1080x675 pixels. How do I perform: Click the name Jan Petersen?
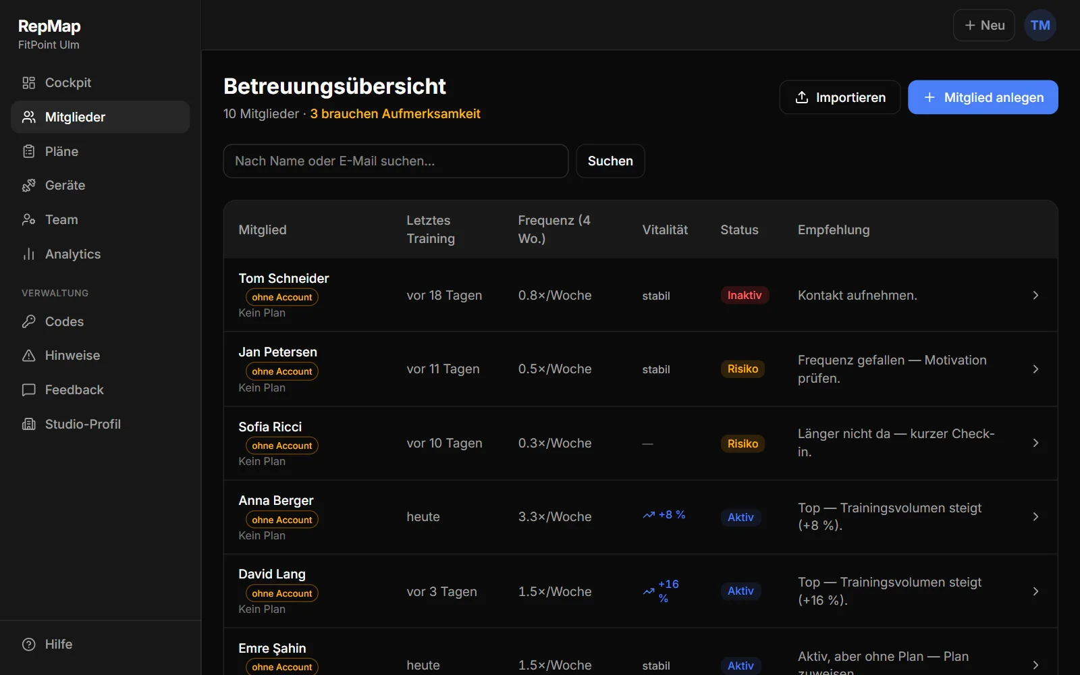coord(277,352)
